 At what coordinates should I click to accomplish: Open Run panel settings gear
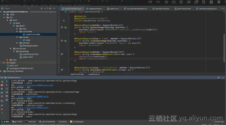coord(219,77)
